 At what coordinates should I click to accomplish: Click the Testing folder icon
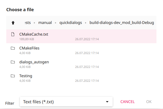point(13,76)
